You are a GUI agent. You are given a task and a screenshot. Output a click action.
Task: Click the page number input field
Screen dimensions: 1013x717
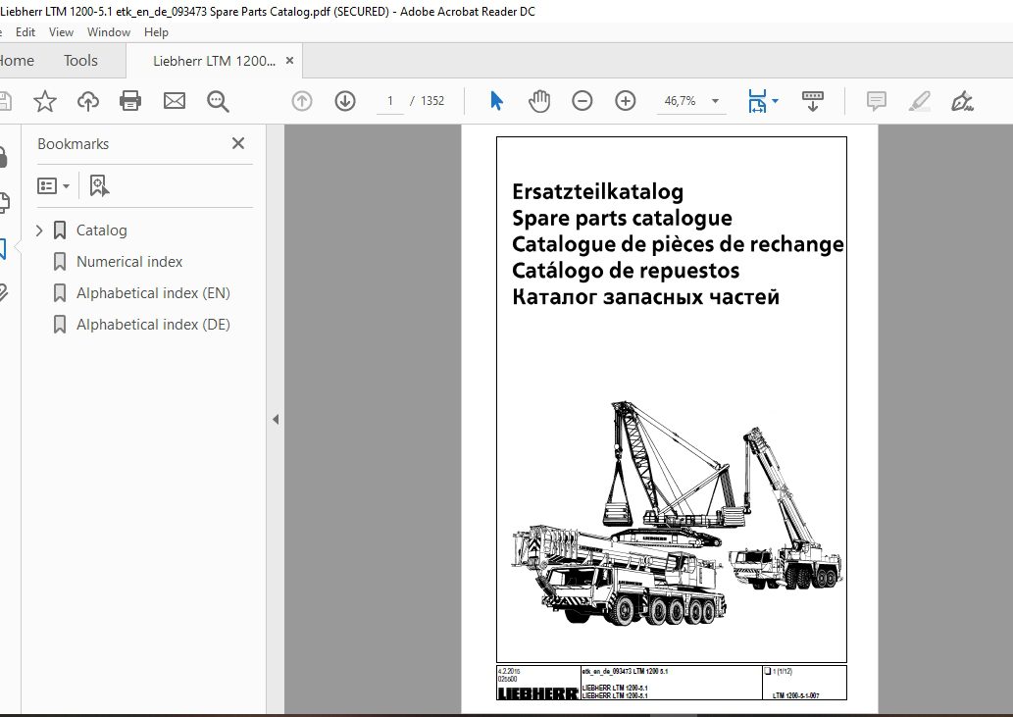[x=389, y=101]
